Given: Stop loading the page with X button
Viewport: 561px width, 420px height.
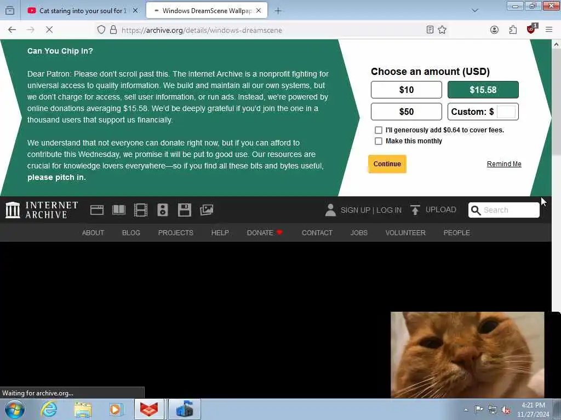Looking at the screenshot, I should 49,30.
